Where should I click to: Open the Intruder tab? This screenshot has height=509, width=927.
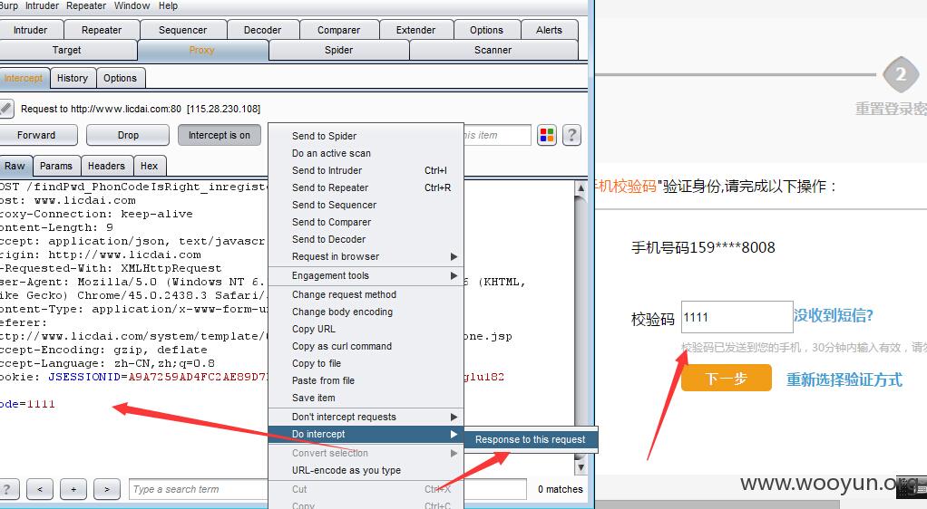[x=31, y=30]
